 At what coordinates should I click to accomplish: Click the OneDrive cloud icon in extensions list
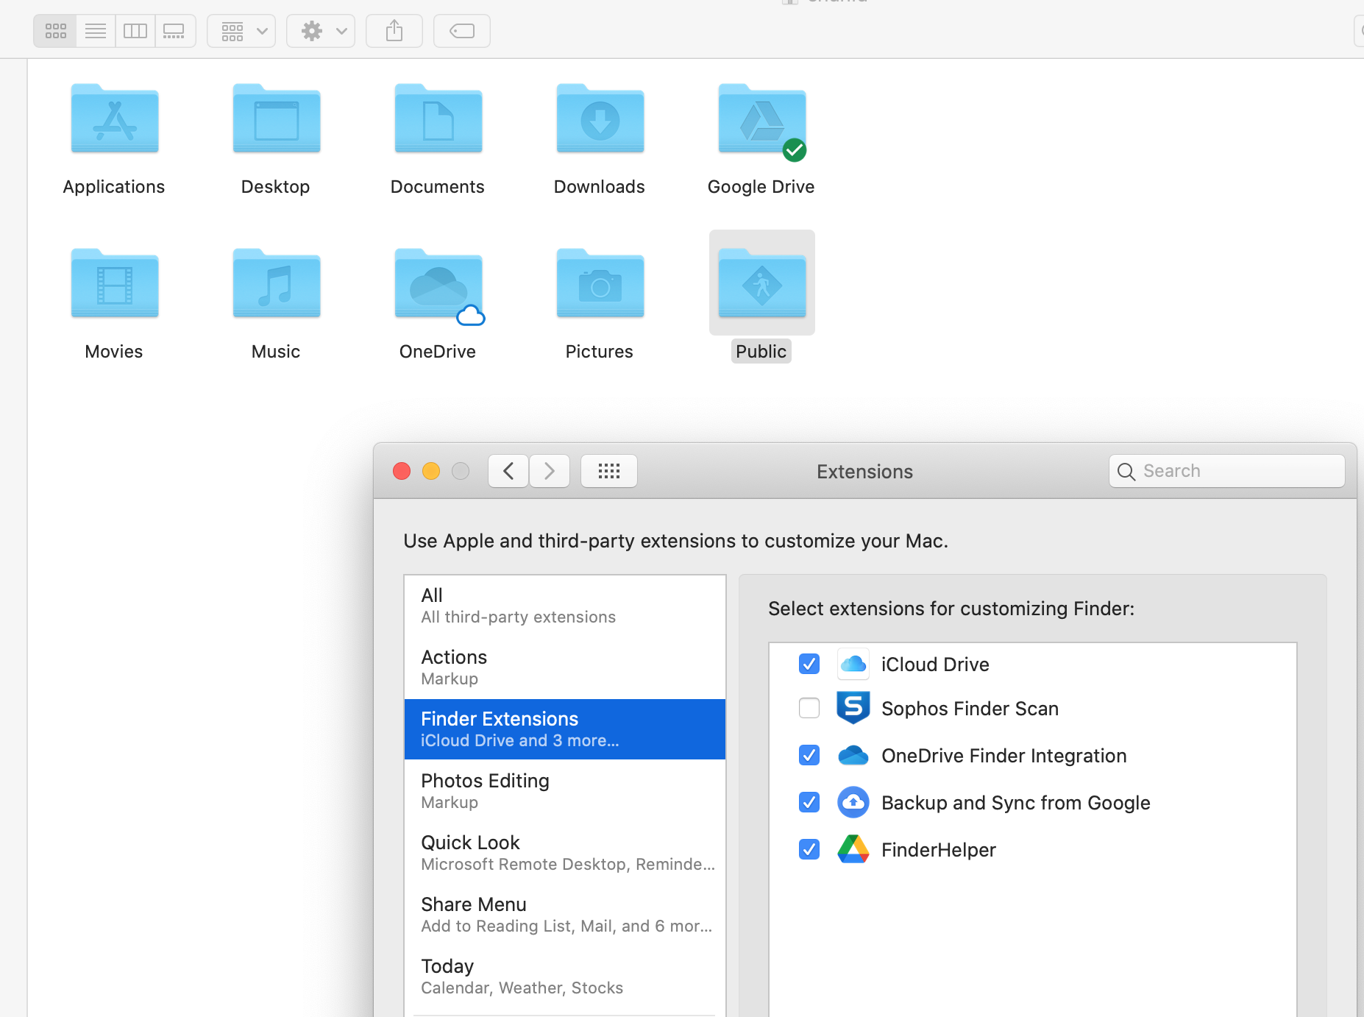[x=853, y=755]
